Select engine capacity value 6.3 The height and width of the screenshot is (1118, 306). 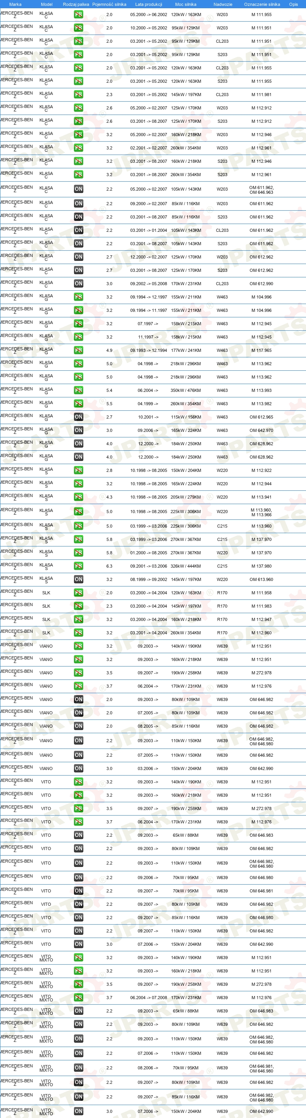pos(109,566)
